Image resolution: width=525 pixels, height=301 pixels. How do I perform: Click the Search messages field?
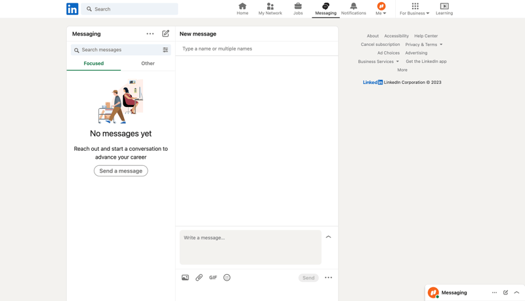click(x=121, y=50)
